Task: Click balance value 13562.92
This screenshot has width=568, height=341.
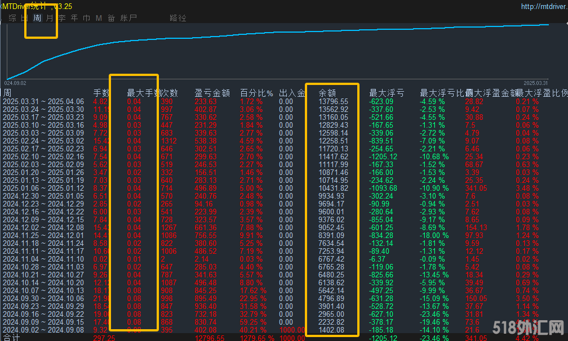Action: tap(333, 109)
